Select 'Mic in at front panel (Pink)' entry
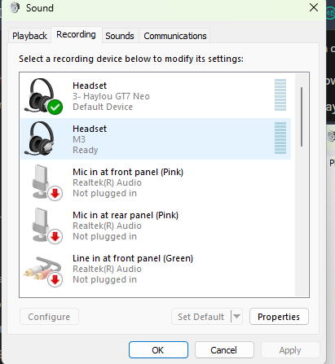The image size is (335, 364). pos(156,182)
